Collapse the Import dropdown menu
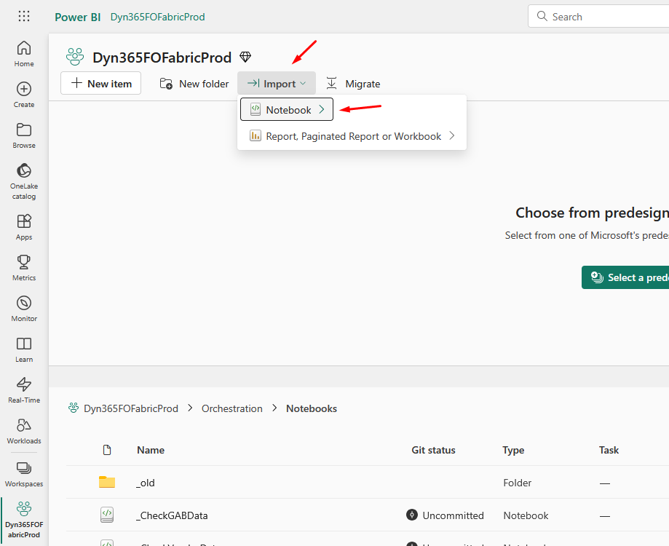 click(277, 84)
